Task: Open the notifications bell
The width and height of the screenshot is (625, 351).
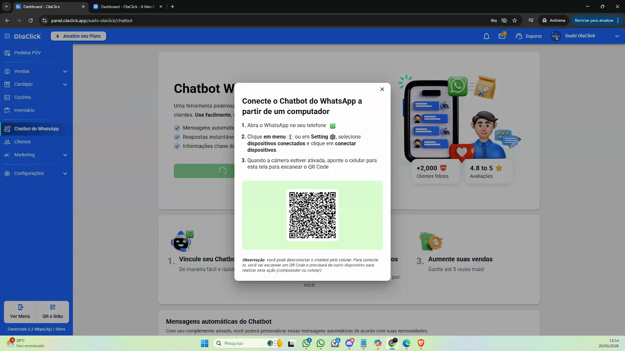Action: pyautogui.click(x=486, y=36)
